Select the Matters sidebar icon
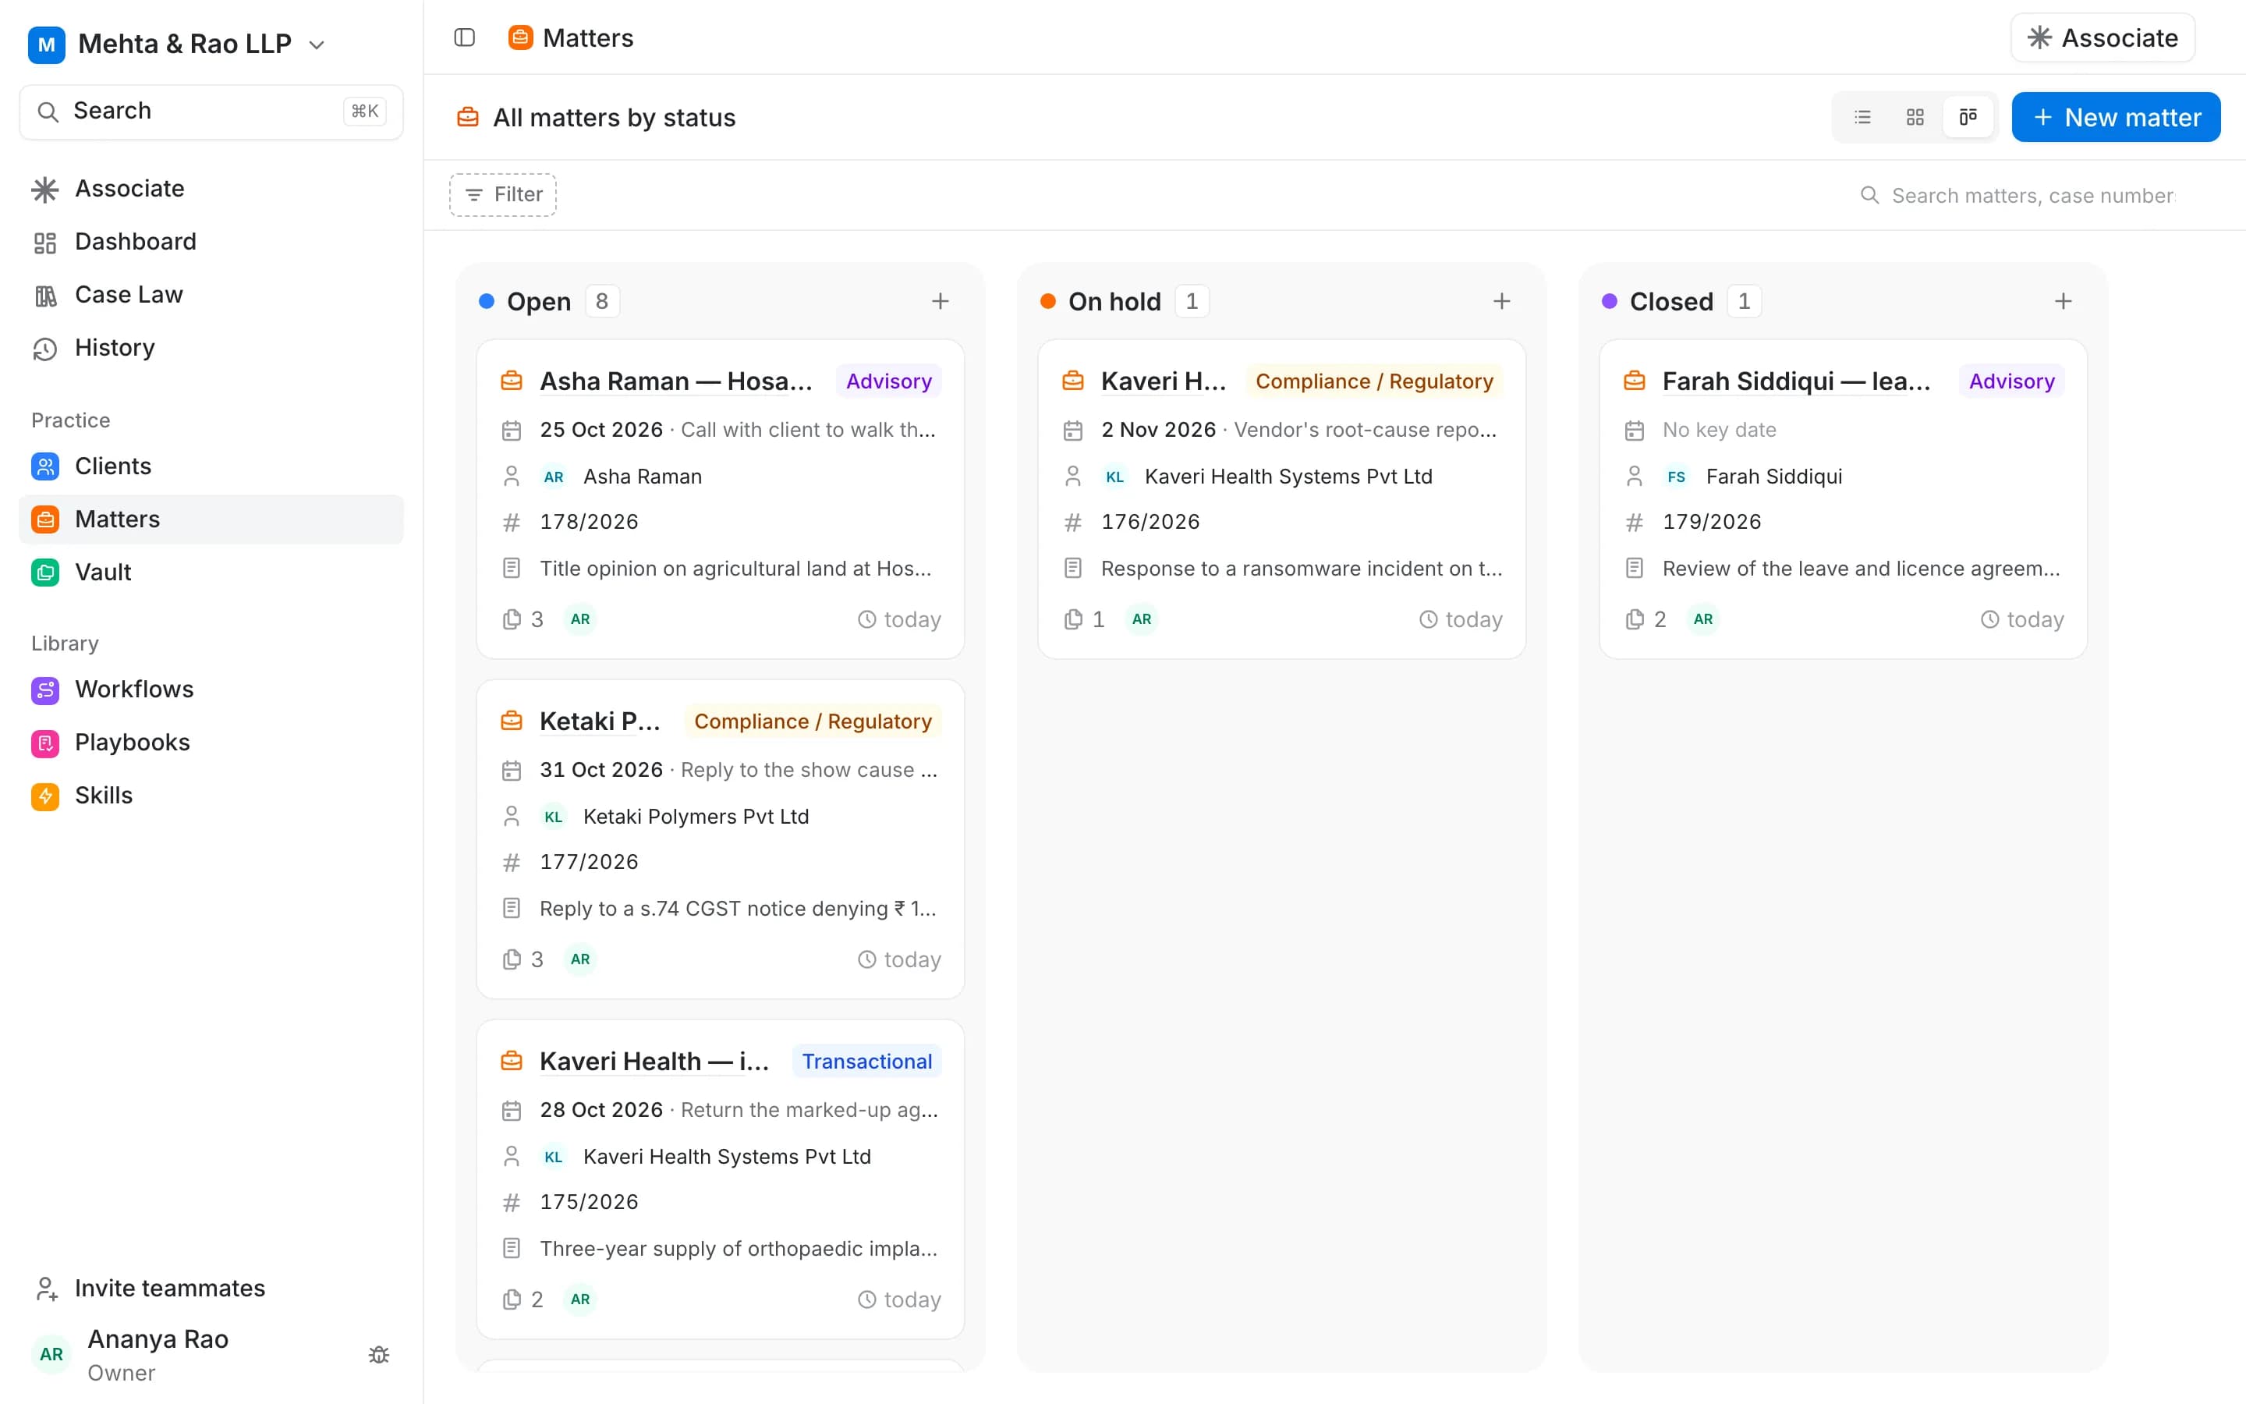Screen dimensions: 2246x1404 tap(45, 519)
